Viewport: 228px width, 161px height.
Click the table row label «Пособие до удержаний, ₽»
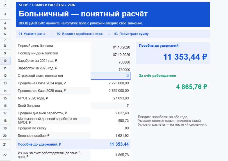(39, 144)
